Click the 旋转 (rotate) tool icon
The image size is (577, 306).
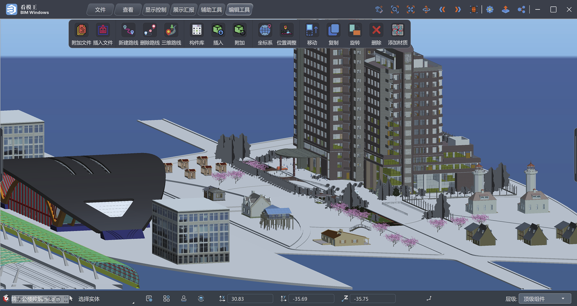(x=355, y=30)
